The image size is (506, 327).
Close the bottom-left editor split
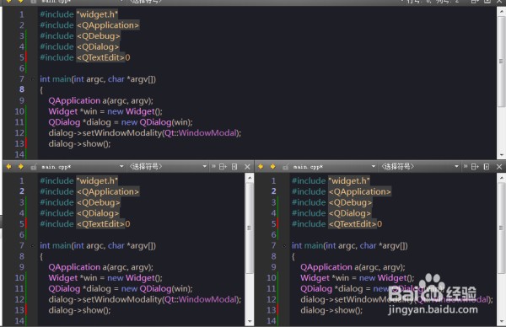click(x=247, y=167)
